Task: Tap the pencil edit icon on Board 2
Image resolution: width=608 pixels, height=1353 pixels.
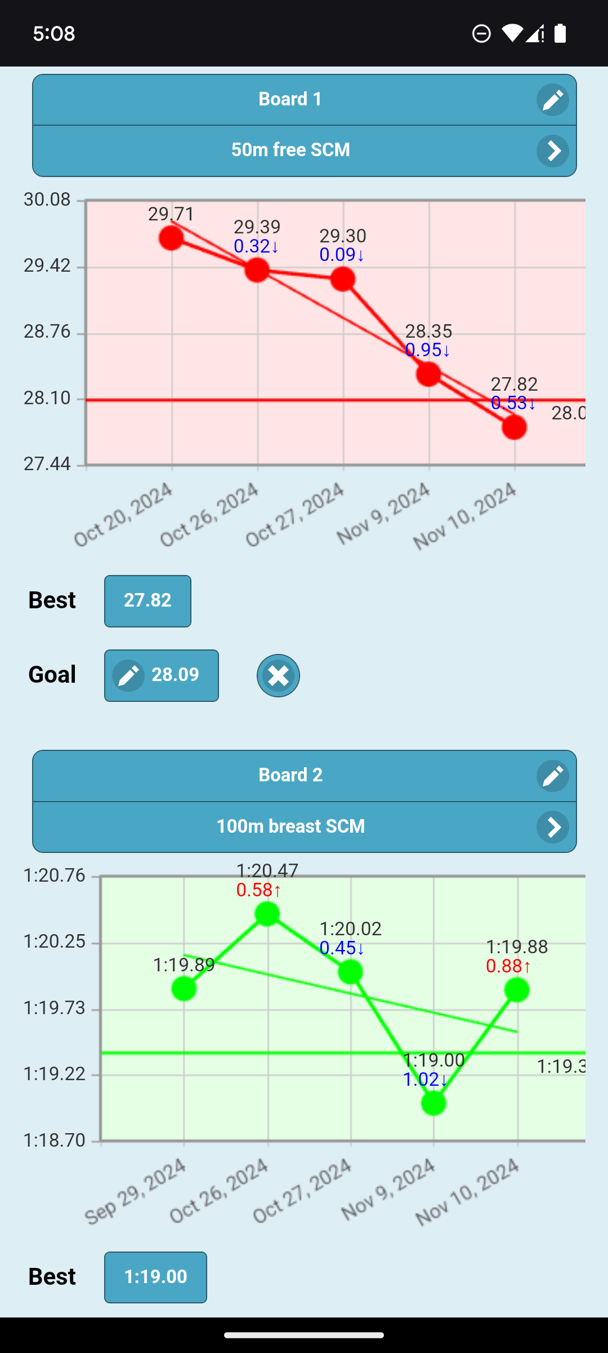Action: [x=552, y=776]
